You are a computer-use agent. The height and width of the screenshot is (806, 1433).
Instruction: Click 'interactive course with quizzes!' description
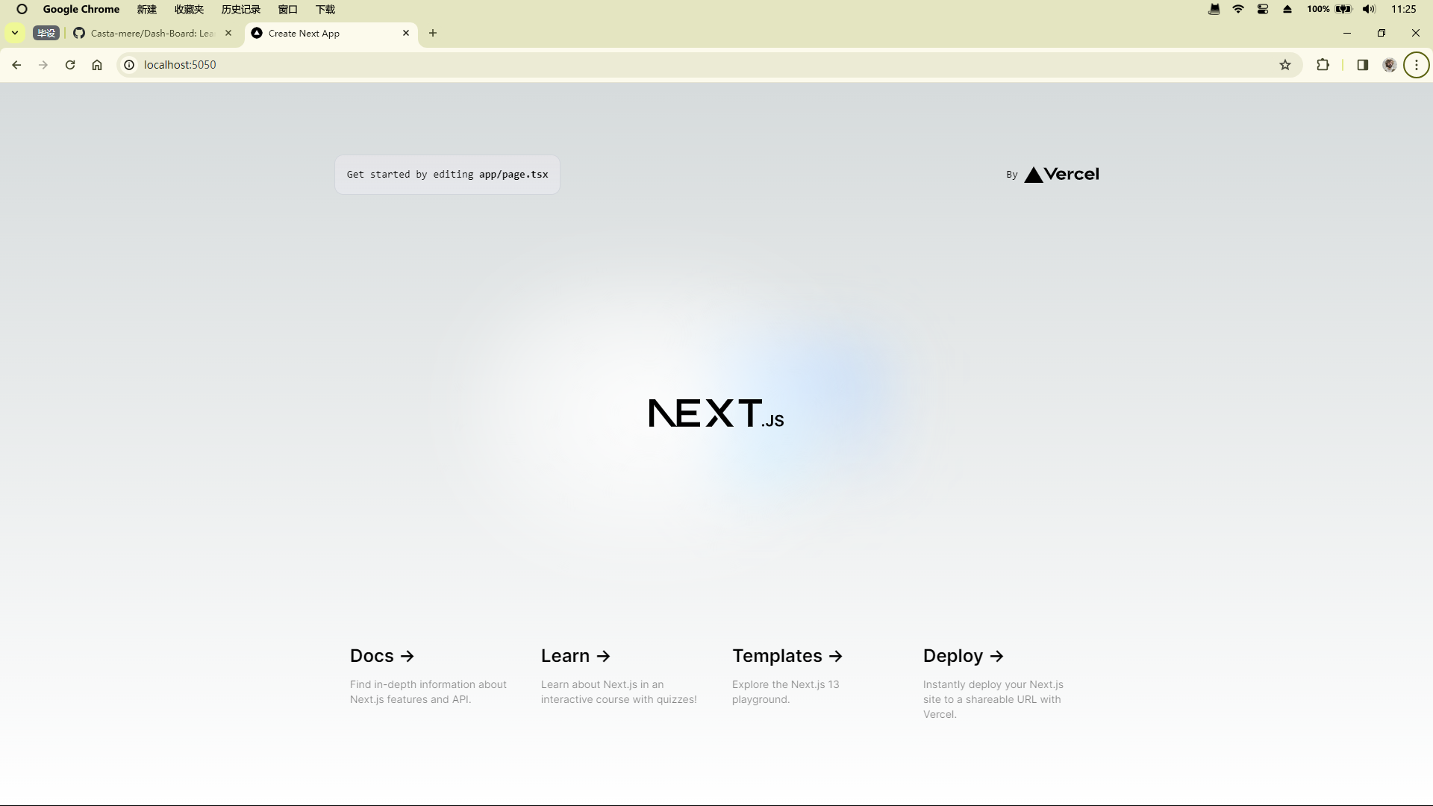[x=619, y=699]
